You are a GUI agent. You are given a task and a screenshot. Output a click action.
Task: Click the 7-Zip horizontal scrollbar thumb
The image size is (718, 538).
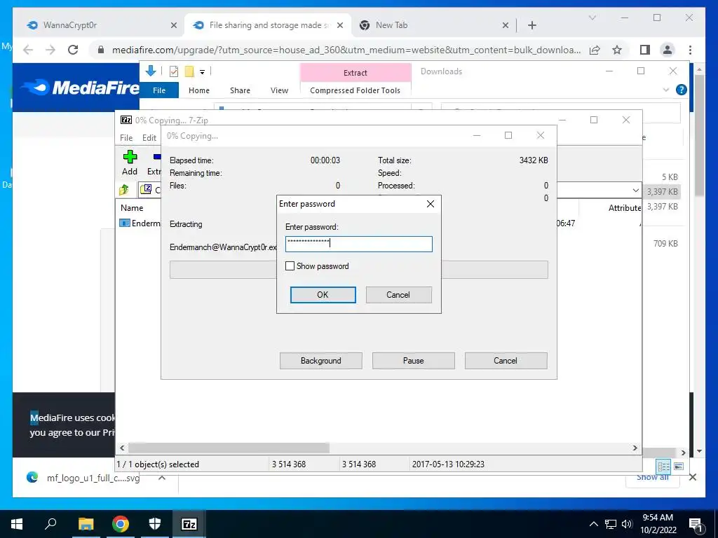[229, 448]
